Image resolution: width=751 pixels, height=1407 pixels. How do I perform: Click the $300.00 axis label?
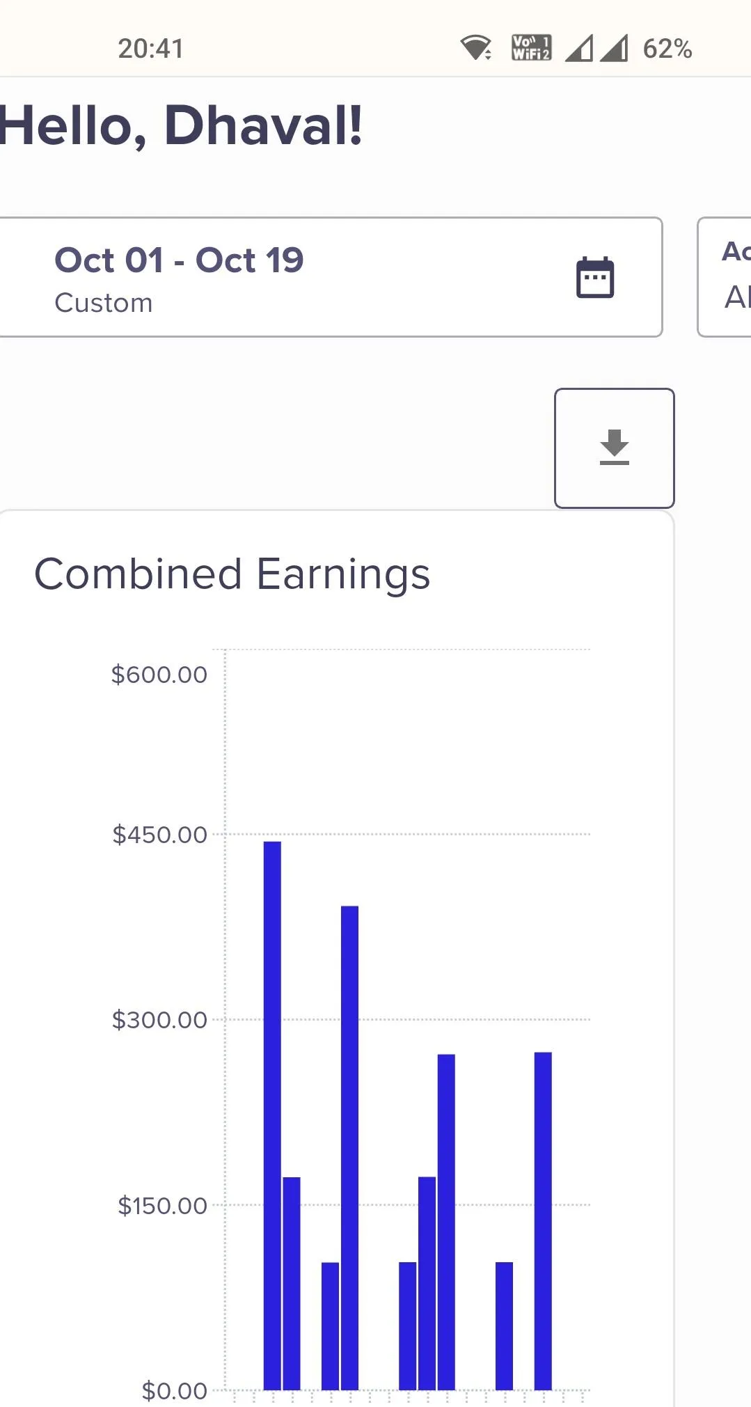pyautogui.click(x=160, y=1019)
